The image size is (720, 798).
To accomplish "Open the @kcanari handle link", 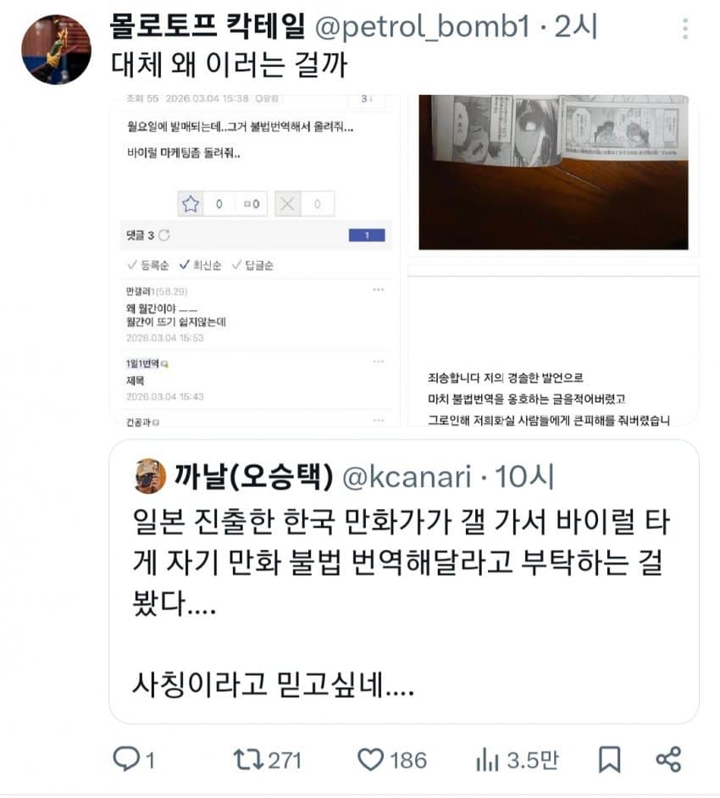I will pos(407,477).
